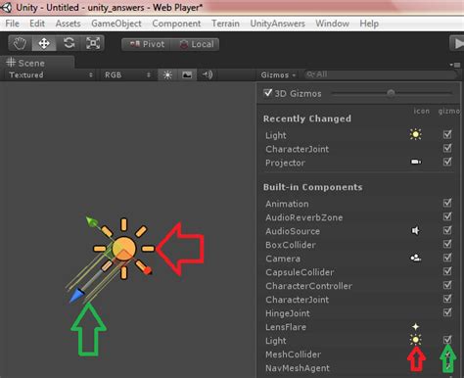Open the Textured draw mode dropdown
The width and height of the screenshot is (464, 378).
[51, 75]
